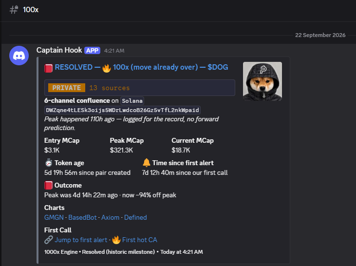This screenshot has height=266, width=356.
Task: Click the Charts field heading
Action: [54, 208]
